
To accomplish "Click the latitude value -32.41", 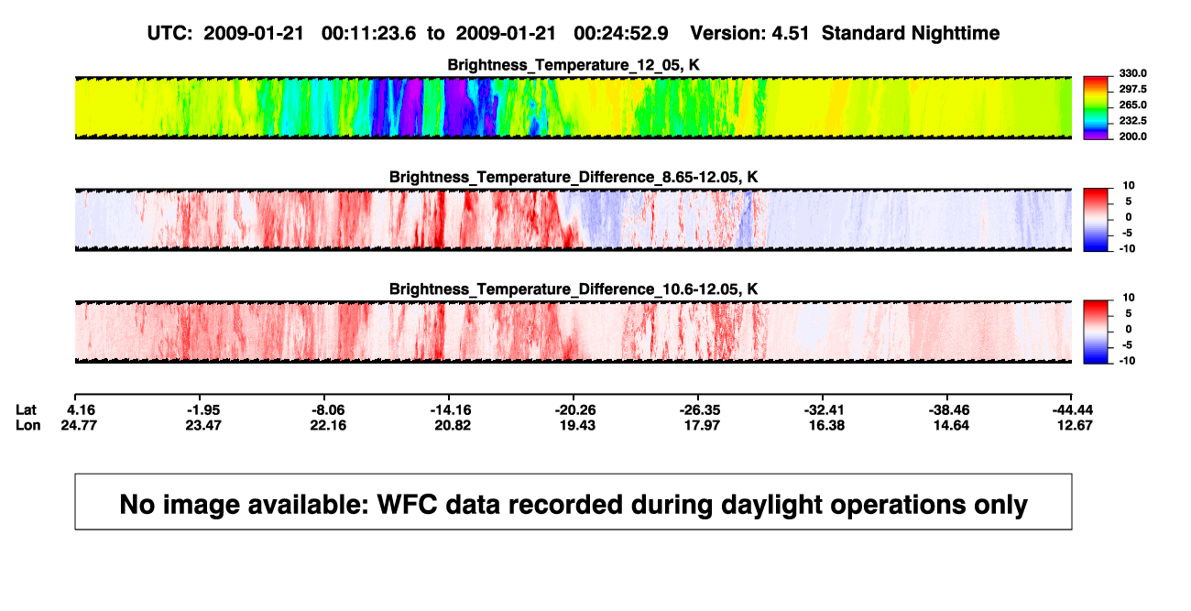I will (x=823, y=409).
